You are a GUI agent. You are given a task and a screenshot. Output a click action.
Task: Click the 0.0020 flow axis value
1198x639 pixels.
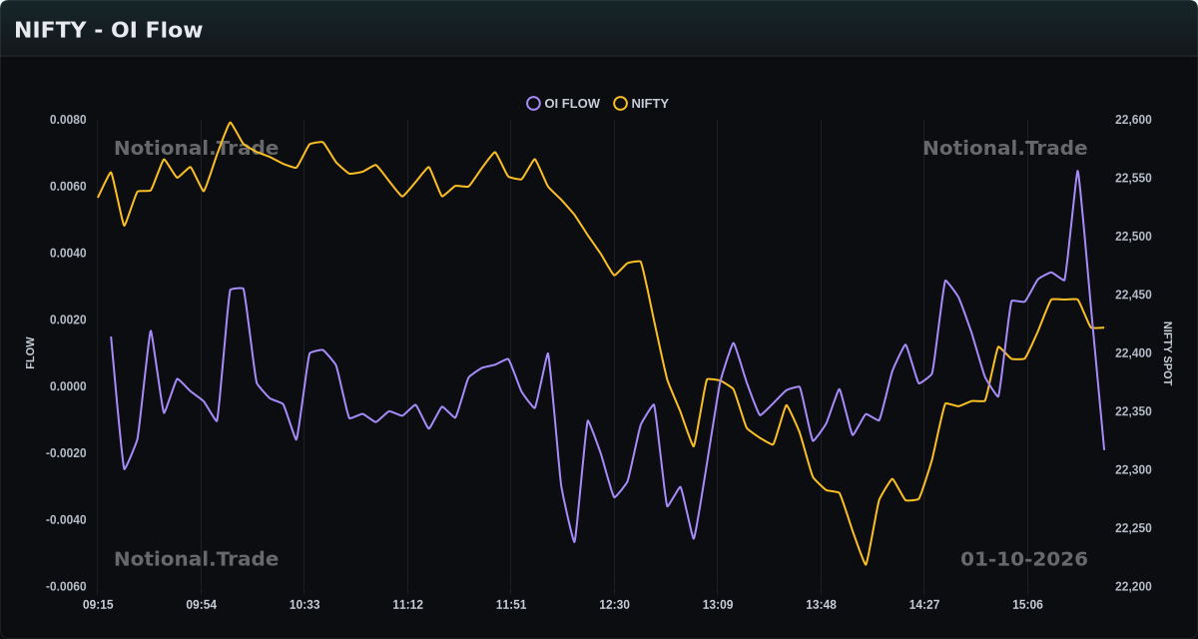click(x=68, y=320)
